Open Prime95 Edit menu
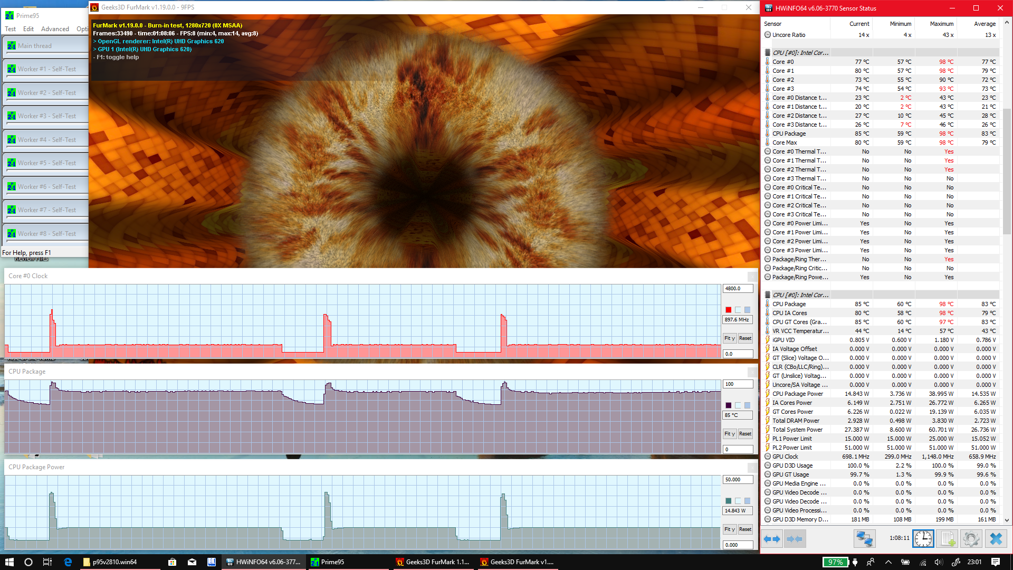1013x570 pixels. [x=28, y=29]
